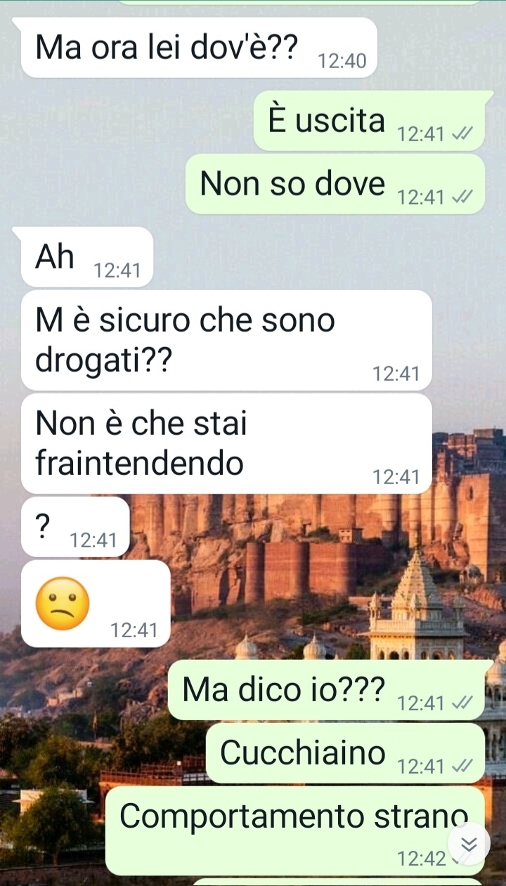Select the "Ma ora lei dov'è??" message
Viewport: 506px width, 886px height.
tap(200, 48)
